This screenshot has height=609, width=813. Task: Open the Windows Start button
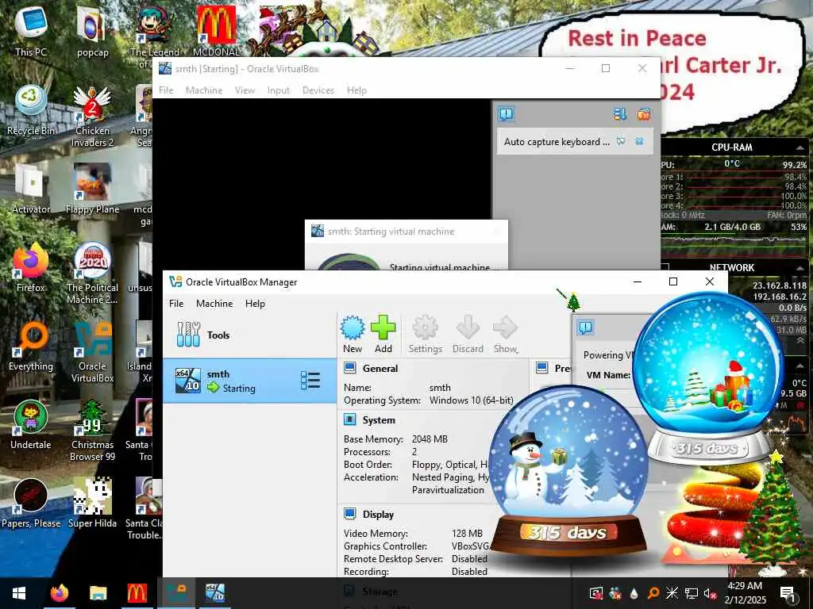tap(19, 593)
